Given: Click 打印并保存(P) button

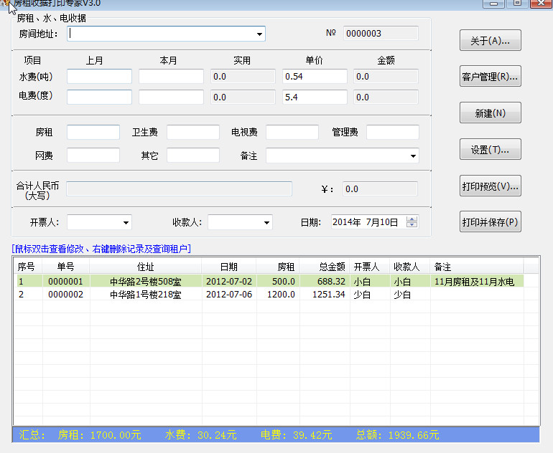Looking at the screenshot, I should (491, 221).
